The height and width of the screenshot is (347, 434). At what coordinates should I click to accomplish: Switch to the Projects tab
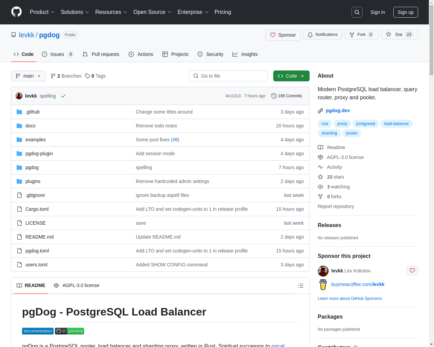tap(175, 54)
